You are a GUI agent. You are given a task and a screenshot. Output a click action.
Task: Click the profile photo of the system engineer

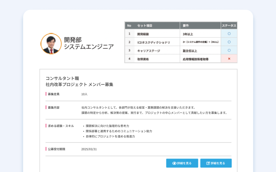[51, 44]
